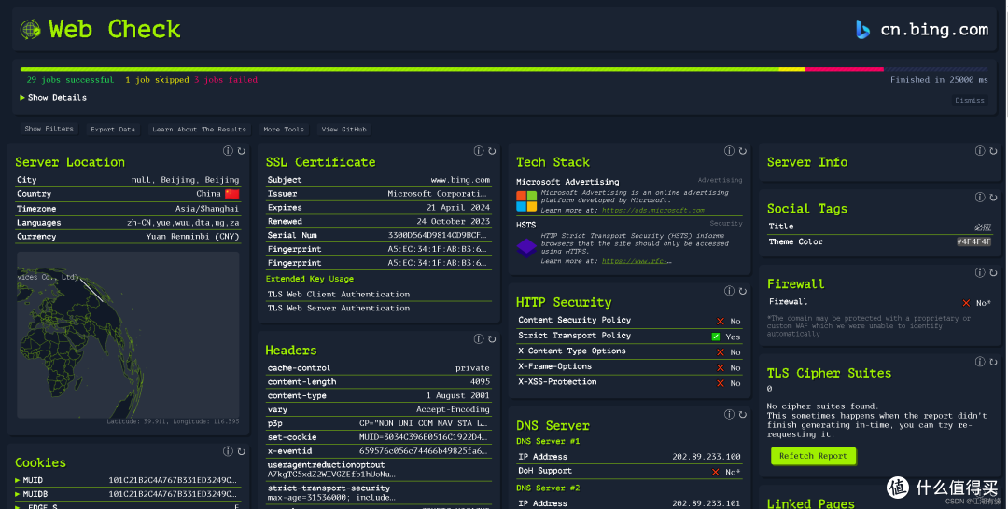Open info icon on SSL Certificate card
This screenshot has width=1008, height=509.
(478, 151)
